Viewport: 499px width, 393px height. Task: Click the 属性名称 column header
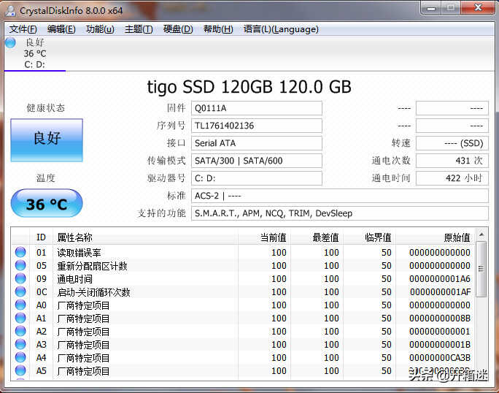[145, 237]
